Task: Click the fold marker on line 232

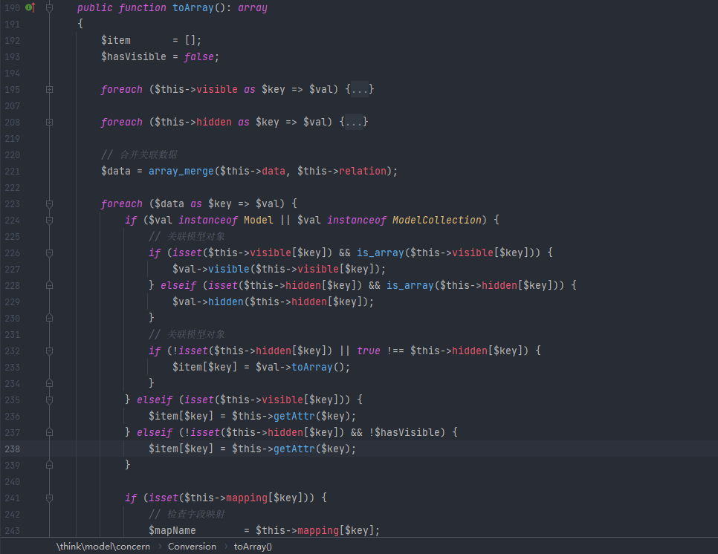Action: click(49, 351)
